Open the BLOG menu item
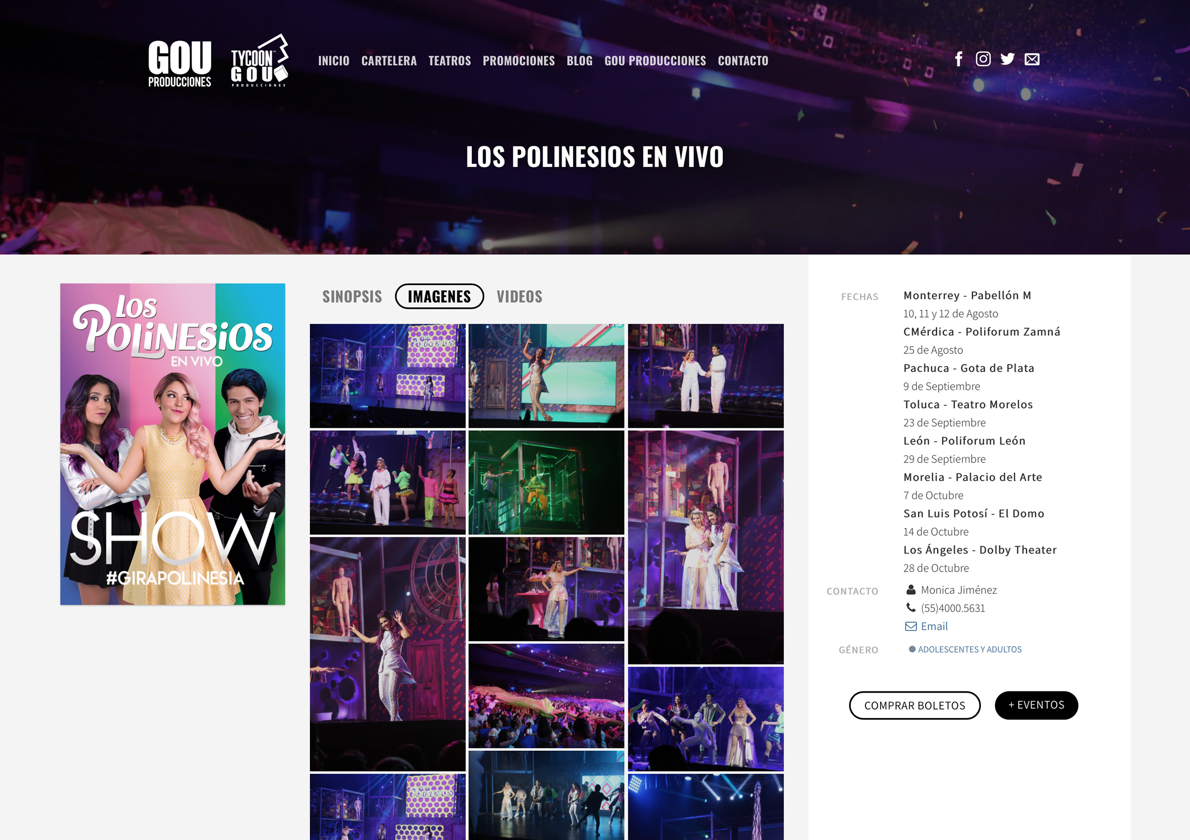Image resolution: width=1190 pixels, height=840 pixels. [x=579, y=61]
